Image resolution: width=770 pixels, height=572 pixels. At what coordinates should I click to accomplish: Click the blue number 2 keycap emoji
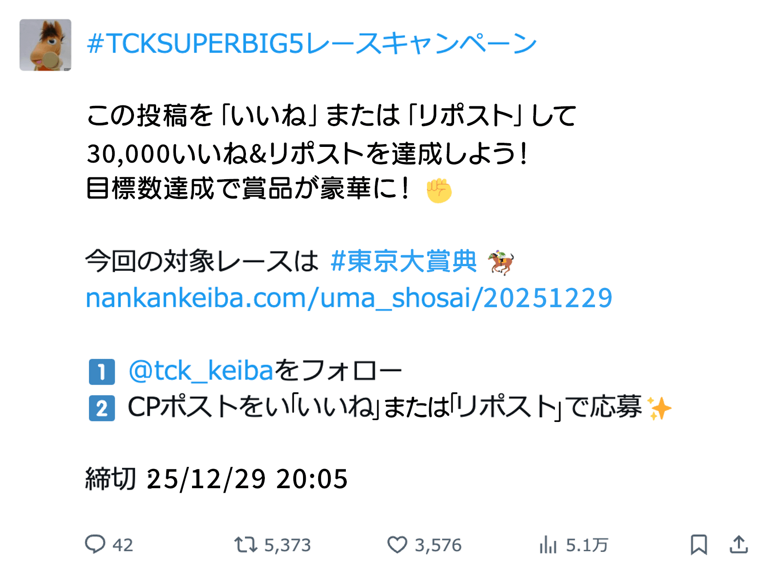pos(102,409)
